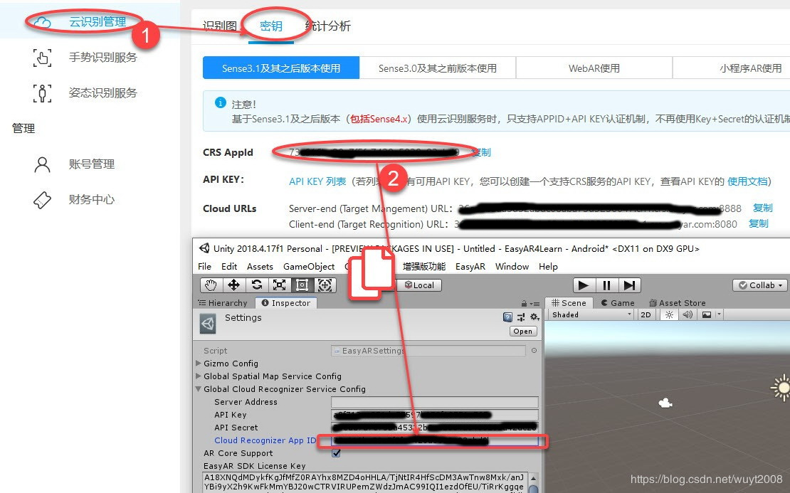The width and height of the screenshot is (790, 493).
Task: Click the Server Address input field
Action: (x=434, y=402)
